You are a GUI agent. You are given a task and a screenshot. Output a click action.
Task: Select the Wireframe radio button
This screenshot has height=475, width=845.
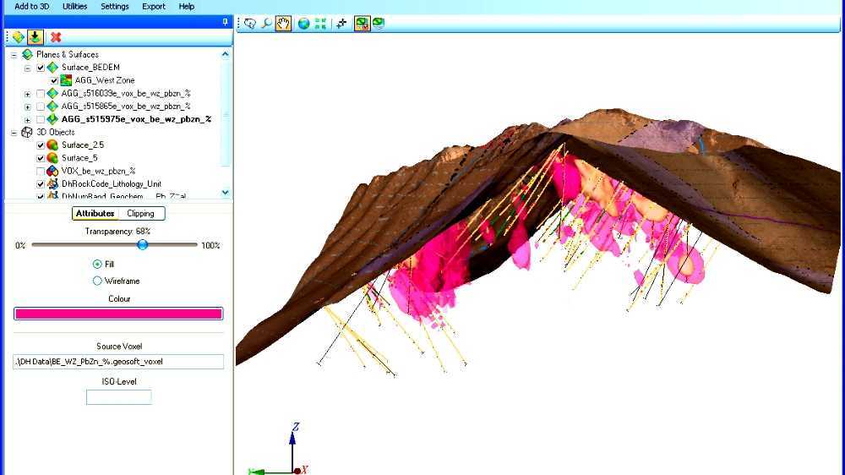pos(97,281)
